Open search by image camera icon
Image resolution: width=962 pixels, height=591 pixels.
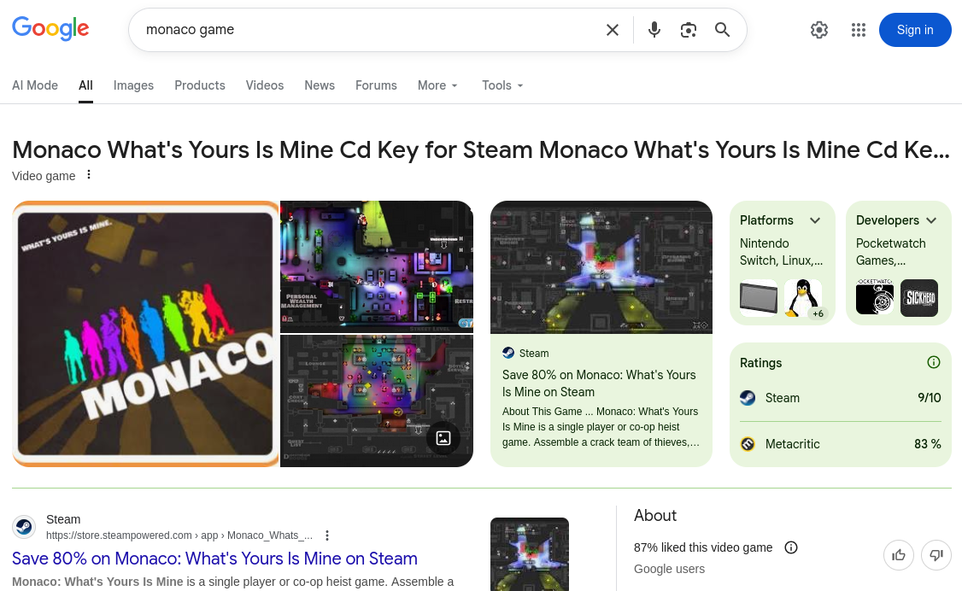[x=689, y=30]
